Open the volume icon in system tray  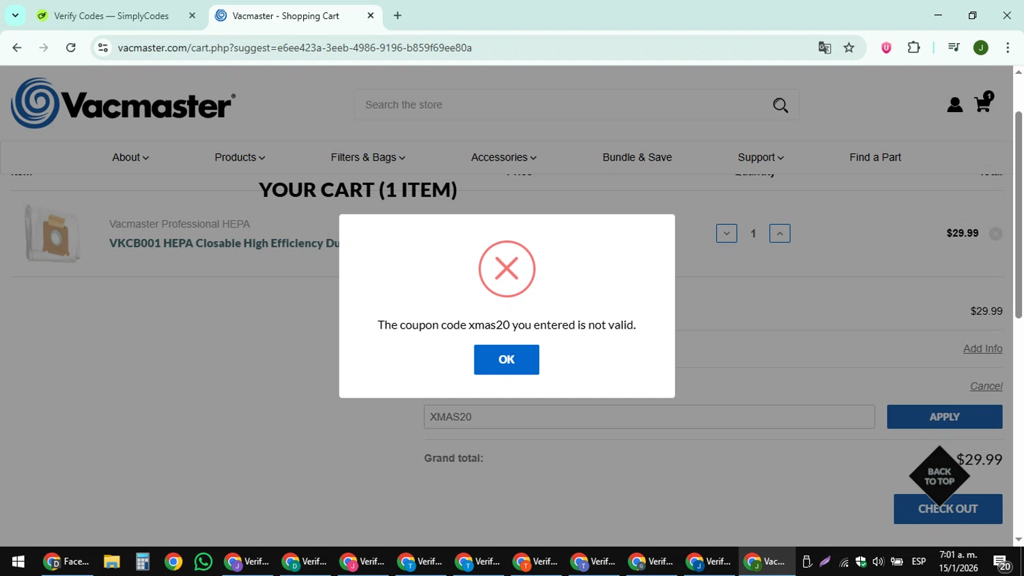[878, 562]
